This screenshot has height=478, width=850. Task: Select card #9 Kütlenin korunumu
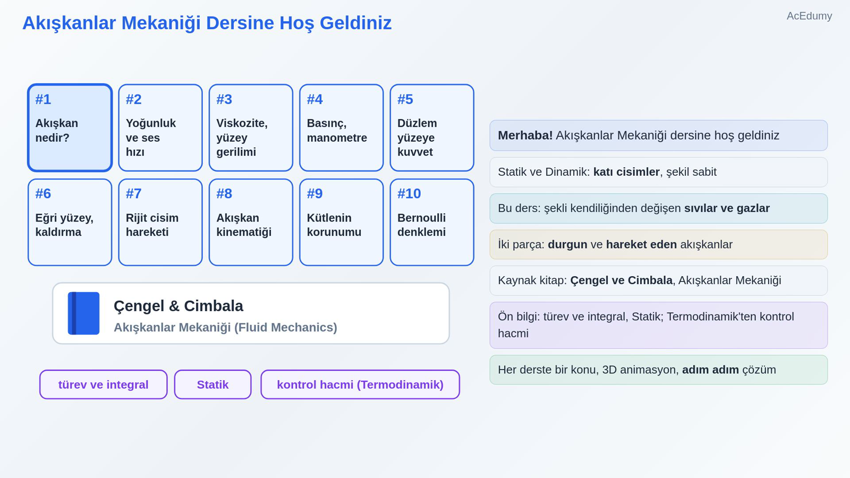pyautogui.click(x=342, y=223)
